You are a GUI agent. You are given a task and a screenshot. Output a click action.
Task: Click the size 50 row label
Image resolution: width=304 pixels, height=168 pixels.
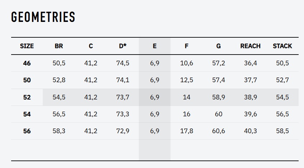point(27,80)
